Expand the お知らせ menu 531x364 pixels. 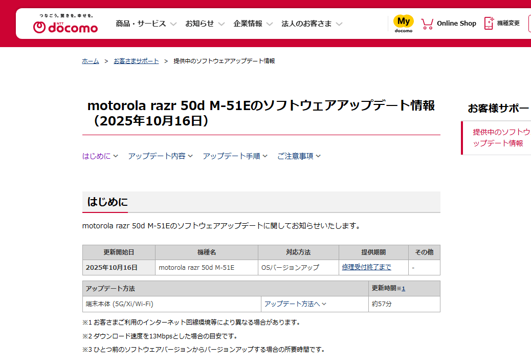click(205, 24)
